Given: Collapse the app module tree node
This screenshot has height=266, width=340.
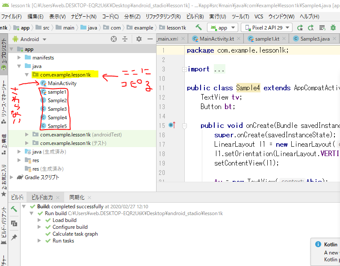Looking at the screenshot, I should point(12,49).
